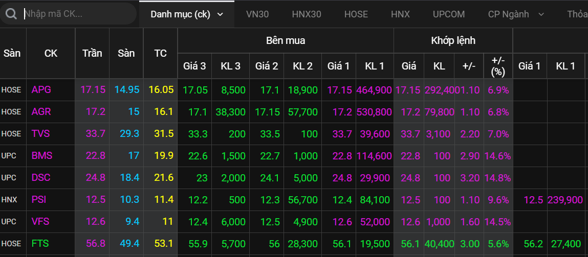Click the +/- (%) column header

pyautogui.click(x=498, y=66)
